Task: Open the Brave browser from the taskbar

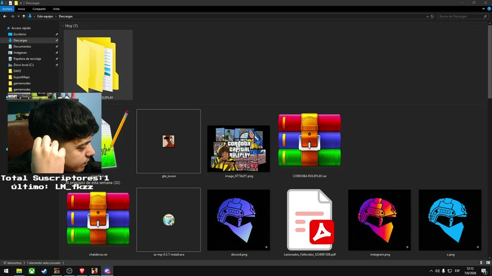Action: tap(82, 271)
